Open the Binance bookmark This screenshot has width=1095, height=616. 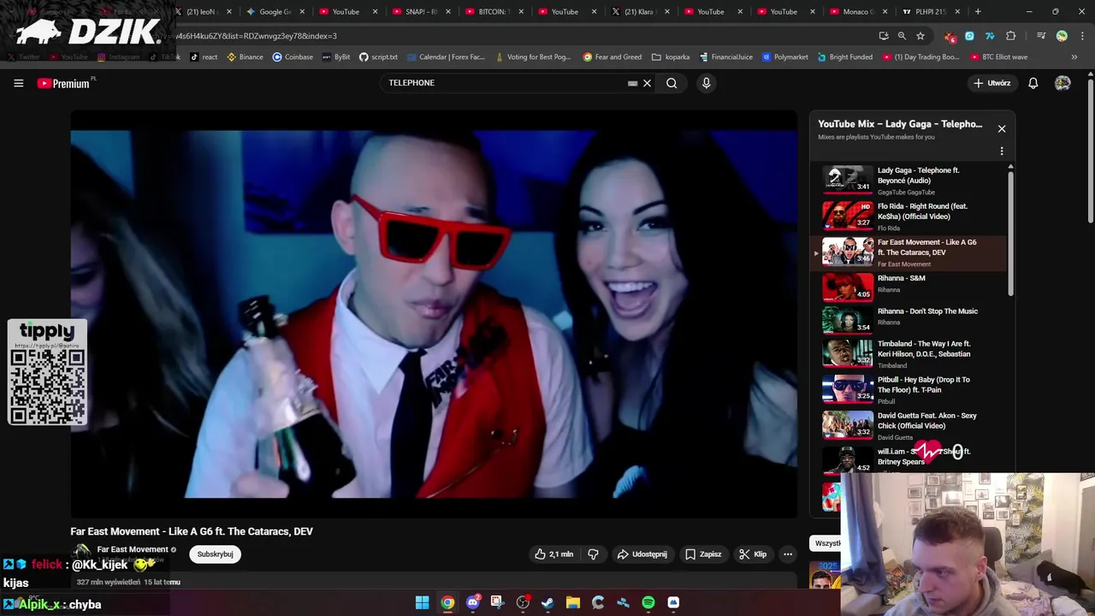tap(245, 56)
